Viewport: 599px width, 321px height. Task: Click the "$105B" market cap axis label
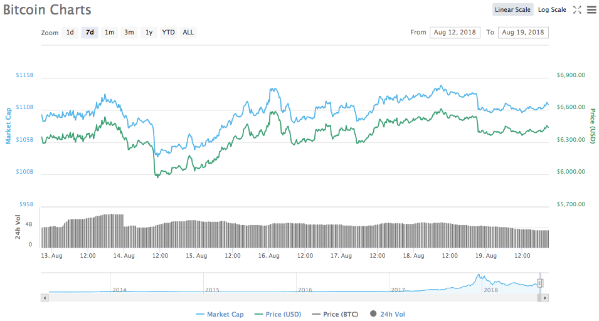pos(24,140)
